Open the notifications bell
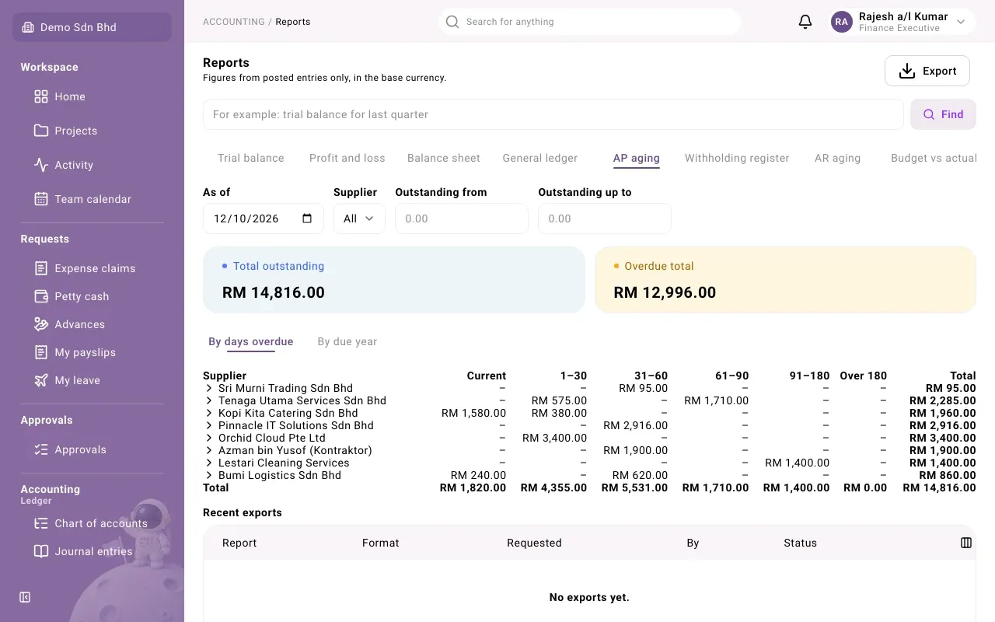 pyautogui.click(x=805, y=22)
